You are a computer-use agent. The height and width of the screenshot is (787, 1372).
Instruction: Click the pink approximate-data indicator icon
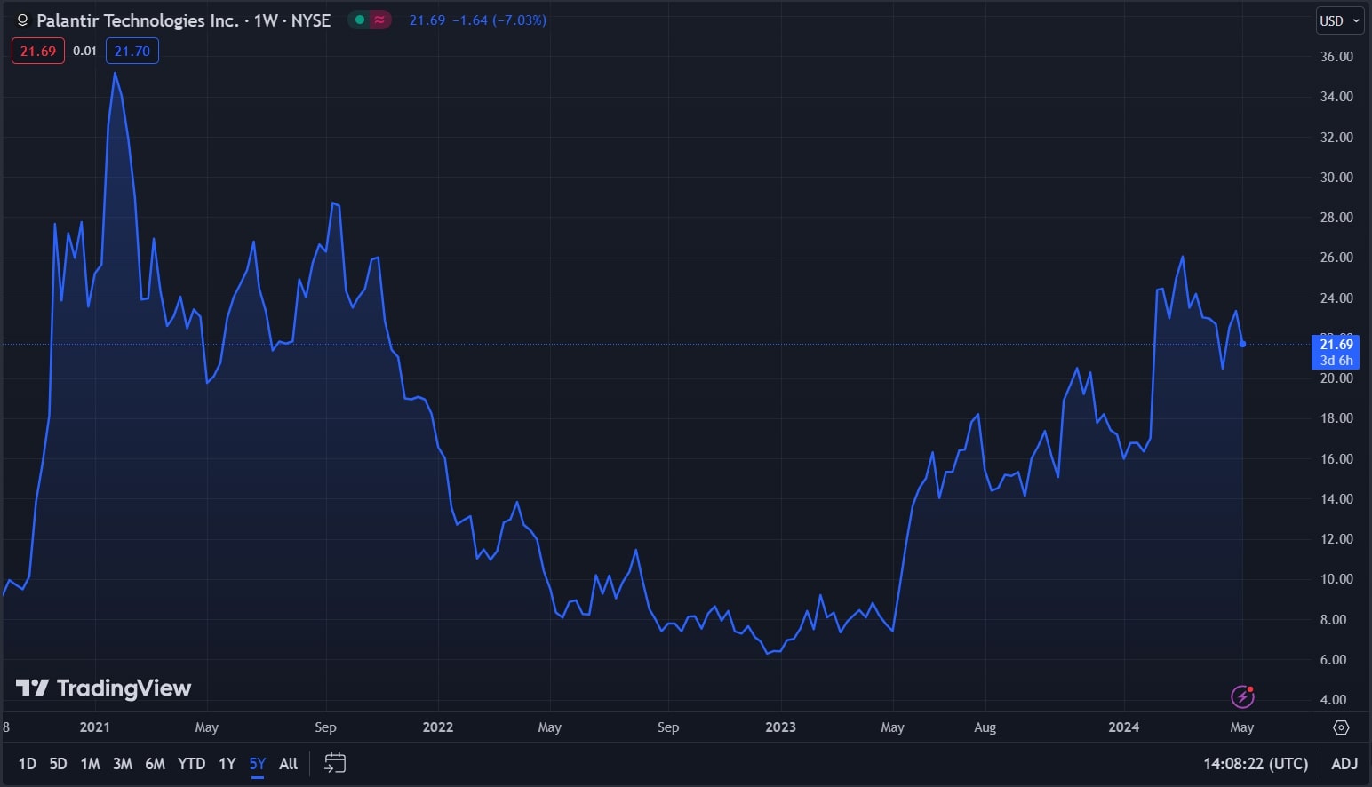(x=380, y=20)
